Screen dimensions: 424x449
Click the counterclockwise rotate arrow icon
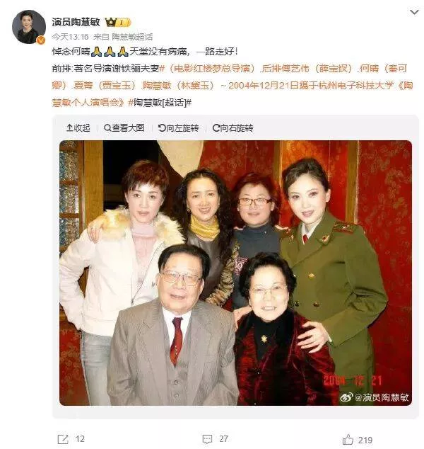coord(162,128)
